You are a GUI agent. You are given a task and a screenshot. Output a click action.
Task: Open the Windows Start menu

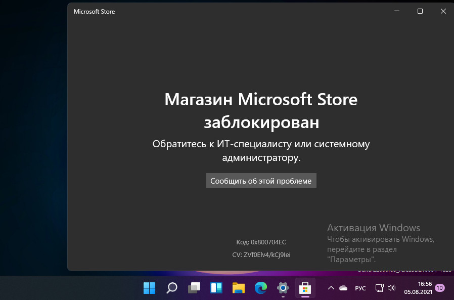click(x=150, y=288)
